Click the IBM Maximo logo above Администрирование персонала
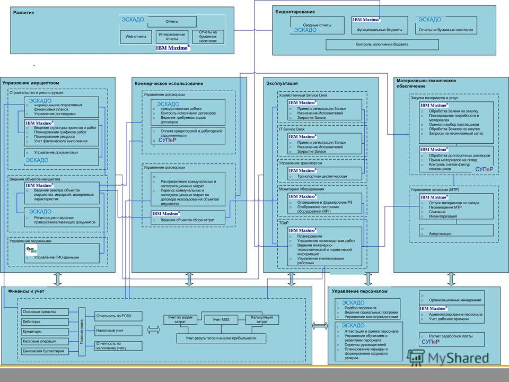Screen dimensions: 509x382 tap(434, 308)
